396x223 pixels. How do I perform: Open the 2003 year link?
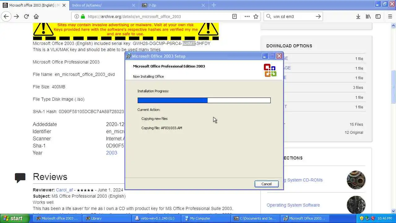click(111, 153)
